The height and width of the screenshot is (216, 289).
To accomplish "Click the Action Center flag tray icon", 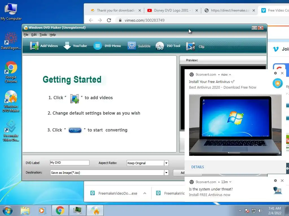I will pyautogui.click(x=247, y=211).
